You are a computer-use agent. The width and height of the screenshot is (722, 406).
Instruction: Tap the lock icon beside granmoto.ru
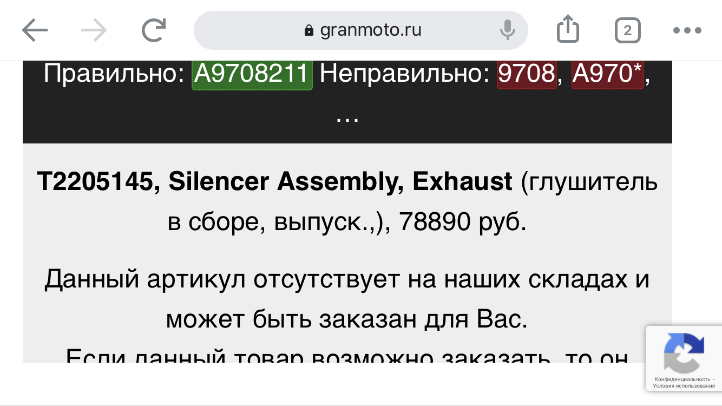pyautogui.click(x=309, y=30)
